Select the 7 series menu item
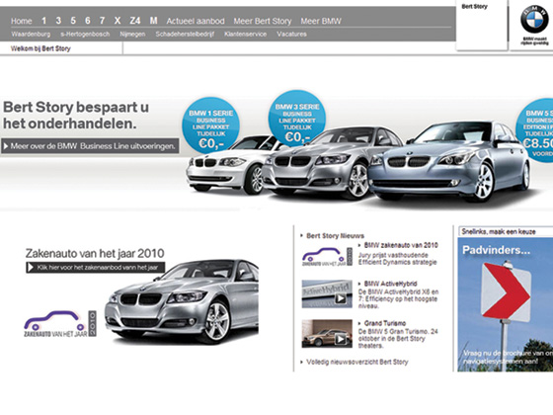This screenshot has width=553, height=415. pyautogui.click(x=102, y=21)
